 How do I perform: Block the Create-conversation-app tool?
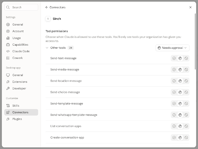pos(186,137)
